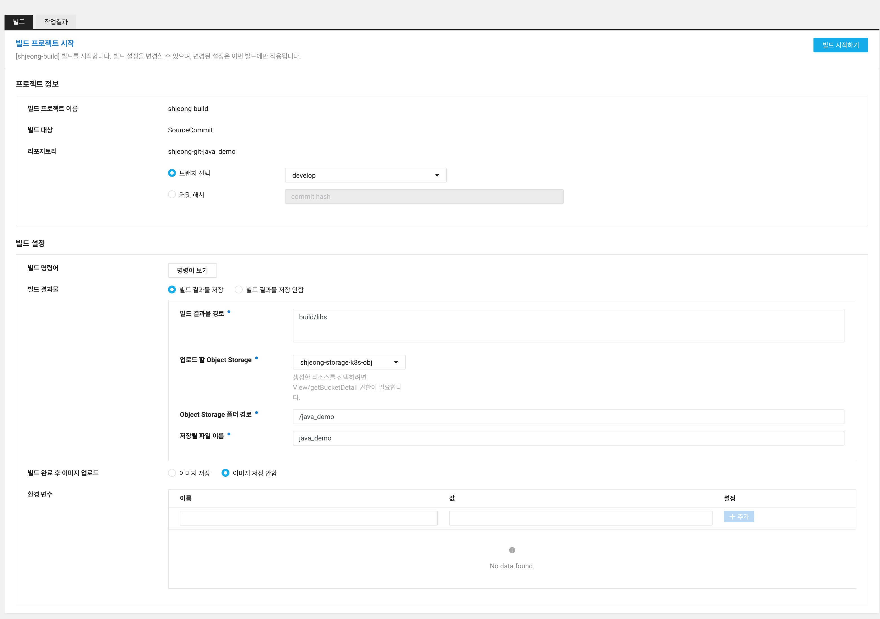Select 빌드 결과물 저장 안함 option
Image resolution: width=880 pixels, height=619 pixels.
tap(239, 290)
